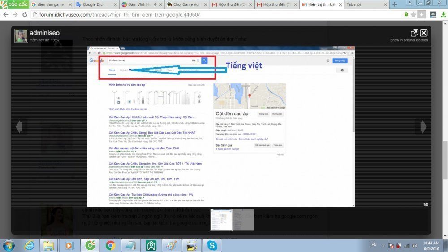Switch to the Chơi Game Vui tab
The width and height of the screenshot is (448, 252).
point(186,4)
